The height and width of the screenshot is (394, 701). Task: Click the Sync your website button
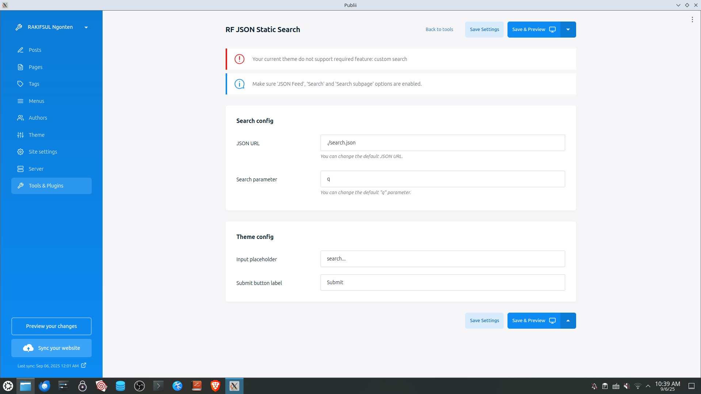click(51, 348)
